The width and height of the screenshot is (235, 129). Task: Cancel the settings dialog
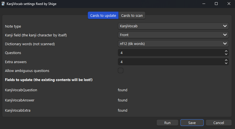click(218, 123)
